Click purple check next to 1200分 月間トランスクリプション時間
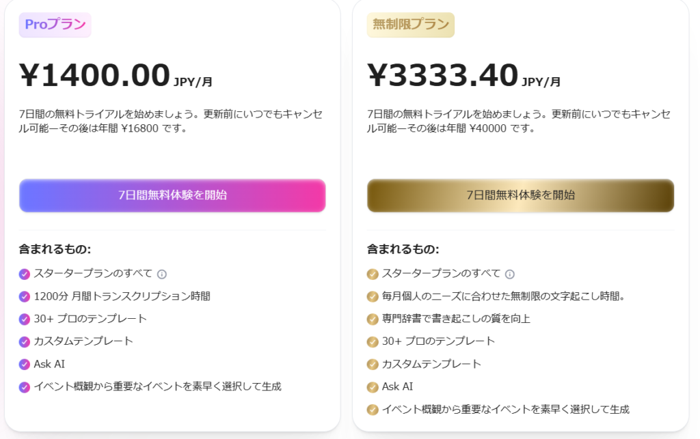The image size is (700, 439). [25, 297]
